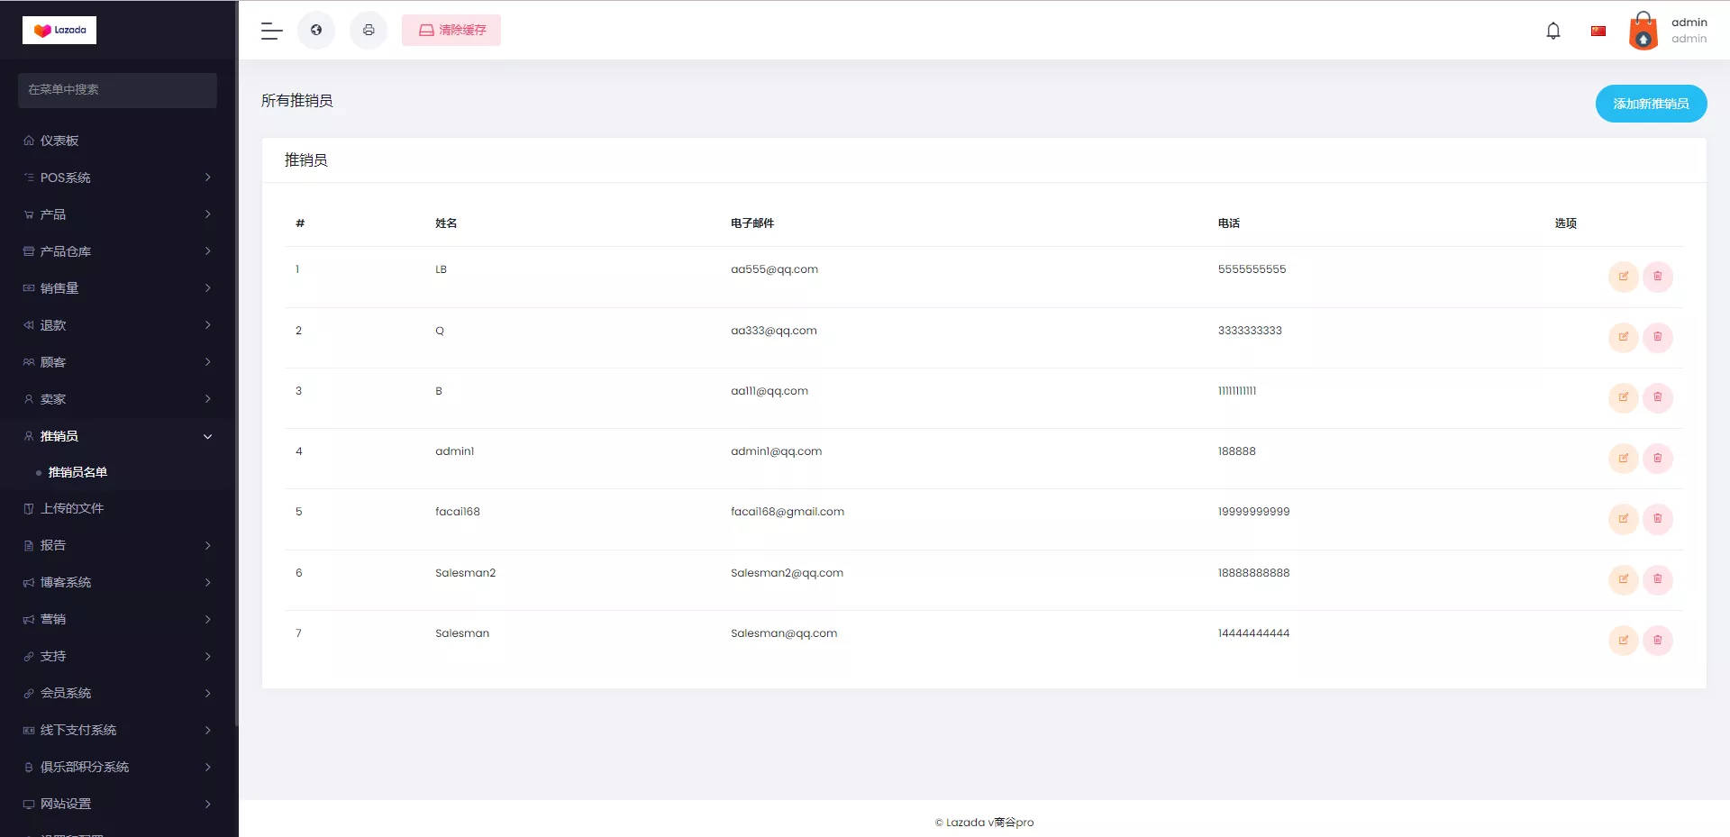
Task: Collapse the 推销员 sidebar section
Action: coord(117,436)
